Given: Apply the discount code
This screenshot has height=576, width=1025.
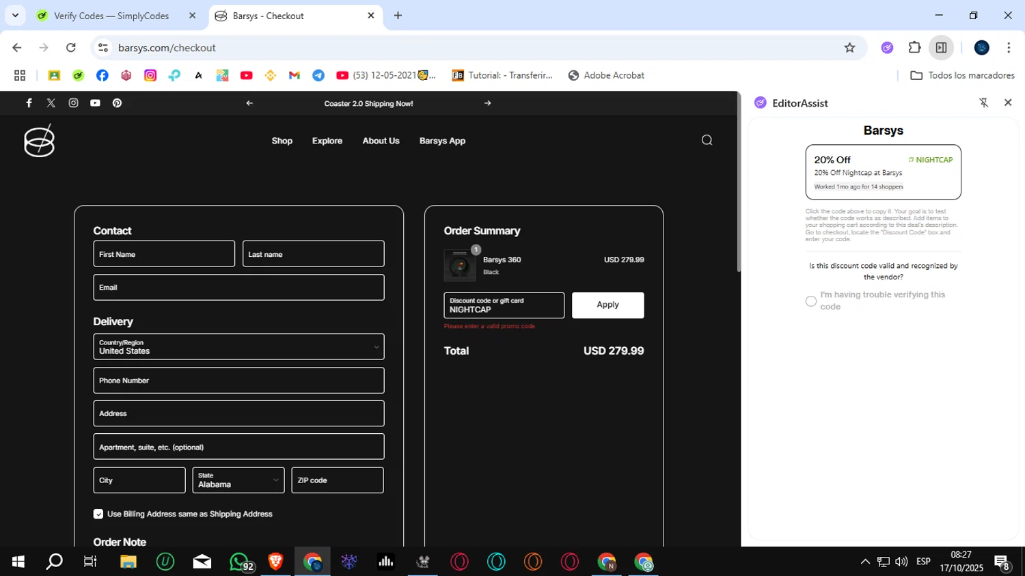Looking at the screenshot, I should pos(607,305).
